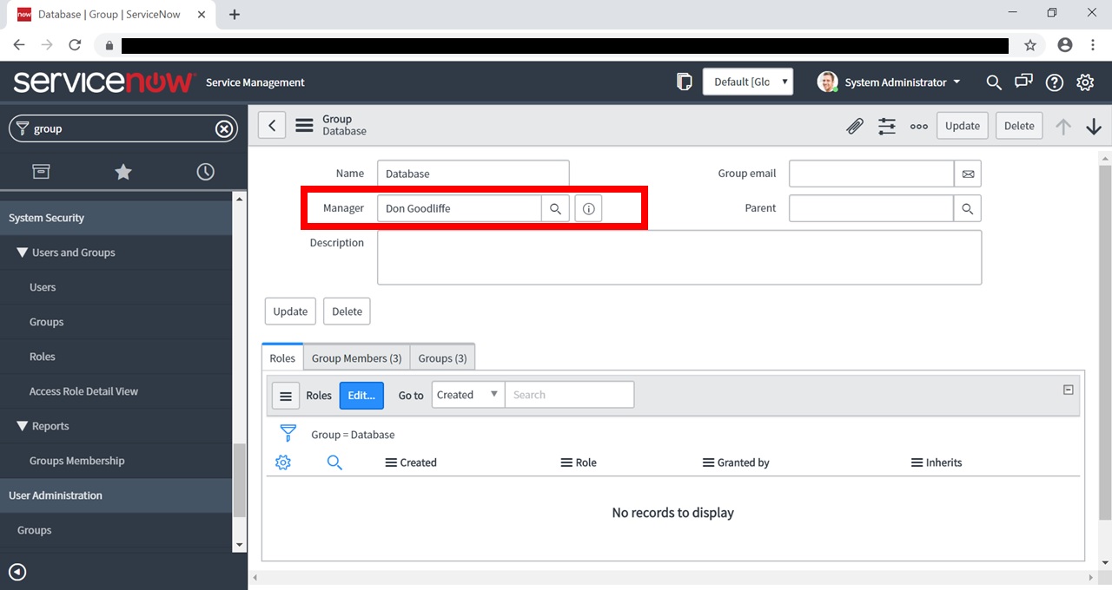Screen dimensions: 1112x590
Task: Click the Group = Database filter breadcrumb
Action: click(353, 434)
